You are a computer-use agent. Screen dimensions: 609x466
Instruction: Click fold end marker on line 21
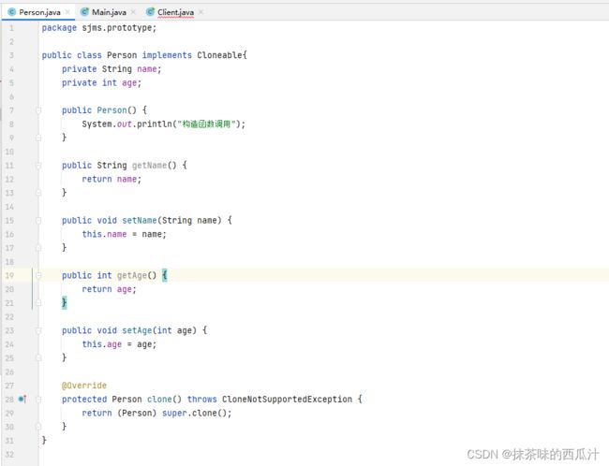coord(38,303)
